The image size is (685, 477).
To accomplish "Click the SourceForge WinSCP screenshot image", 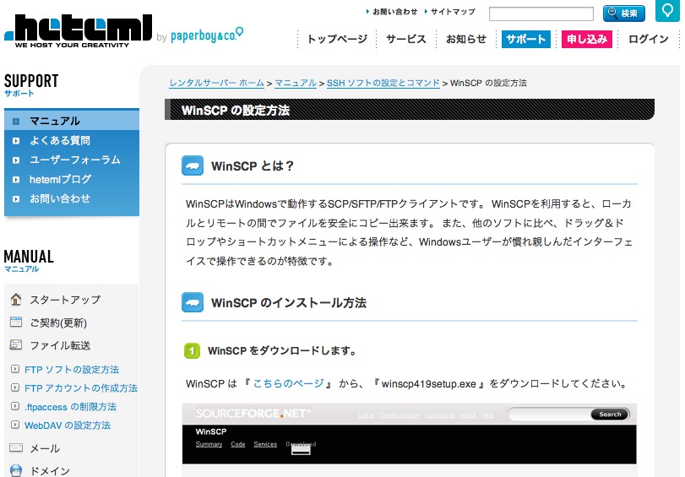I will tap(410, 440).
